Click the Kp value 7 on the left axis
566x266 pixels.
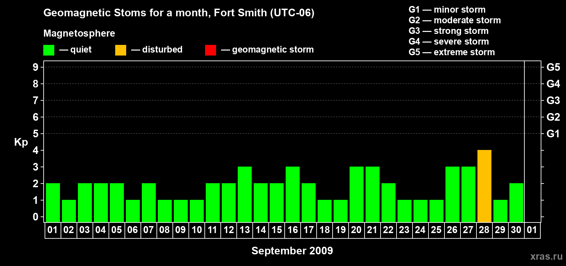(x=36, y=100)
